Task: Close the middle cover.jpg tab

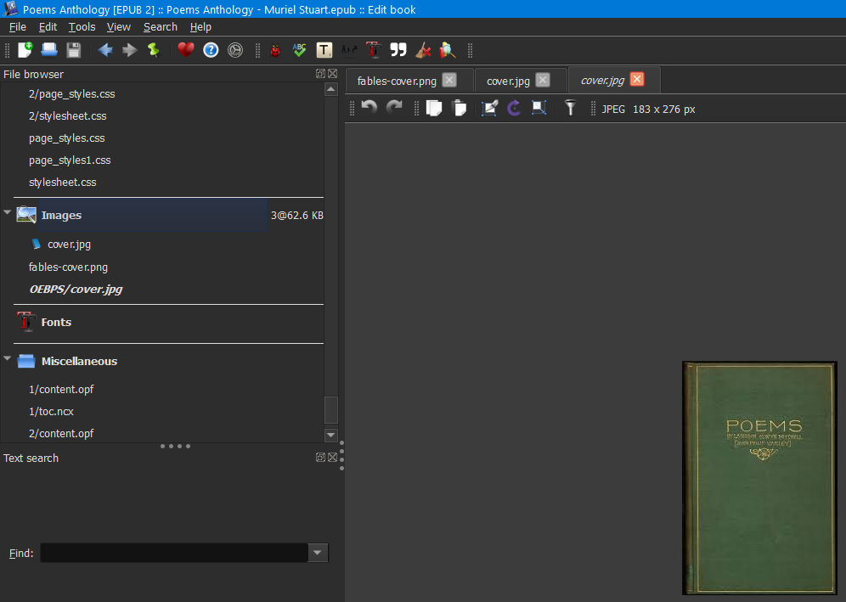Action: coord(543,80)
